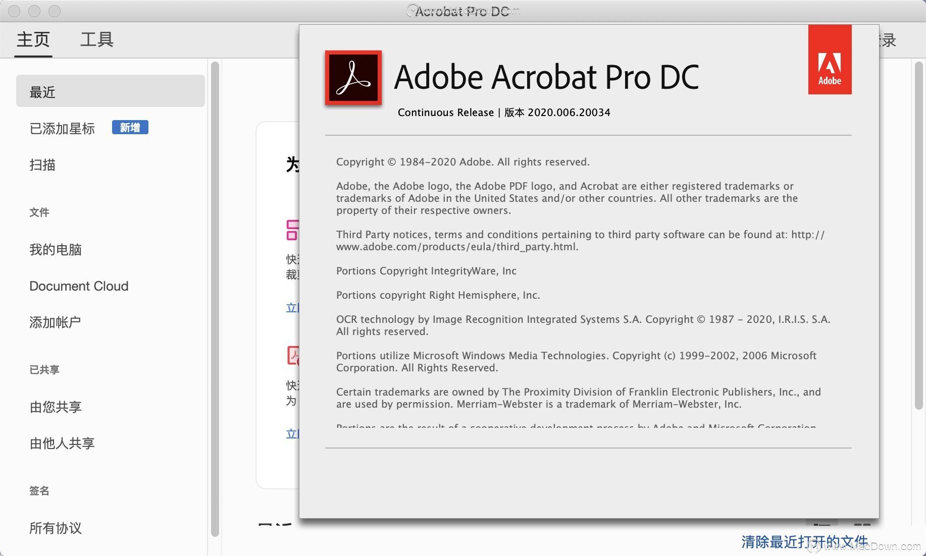Click the Portions Copyright IntegrityWare line

(x=426, y=271)
